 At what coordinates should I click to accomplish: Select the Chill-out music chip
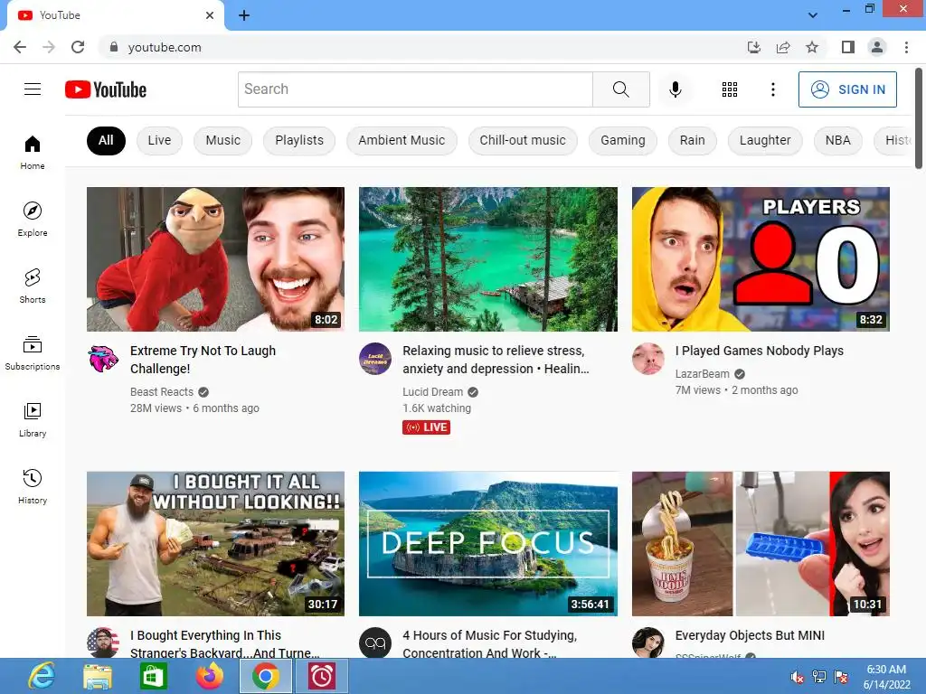[523, 140]
